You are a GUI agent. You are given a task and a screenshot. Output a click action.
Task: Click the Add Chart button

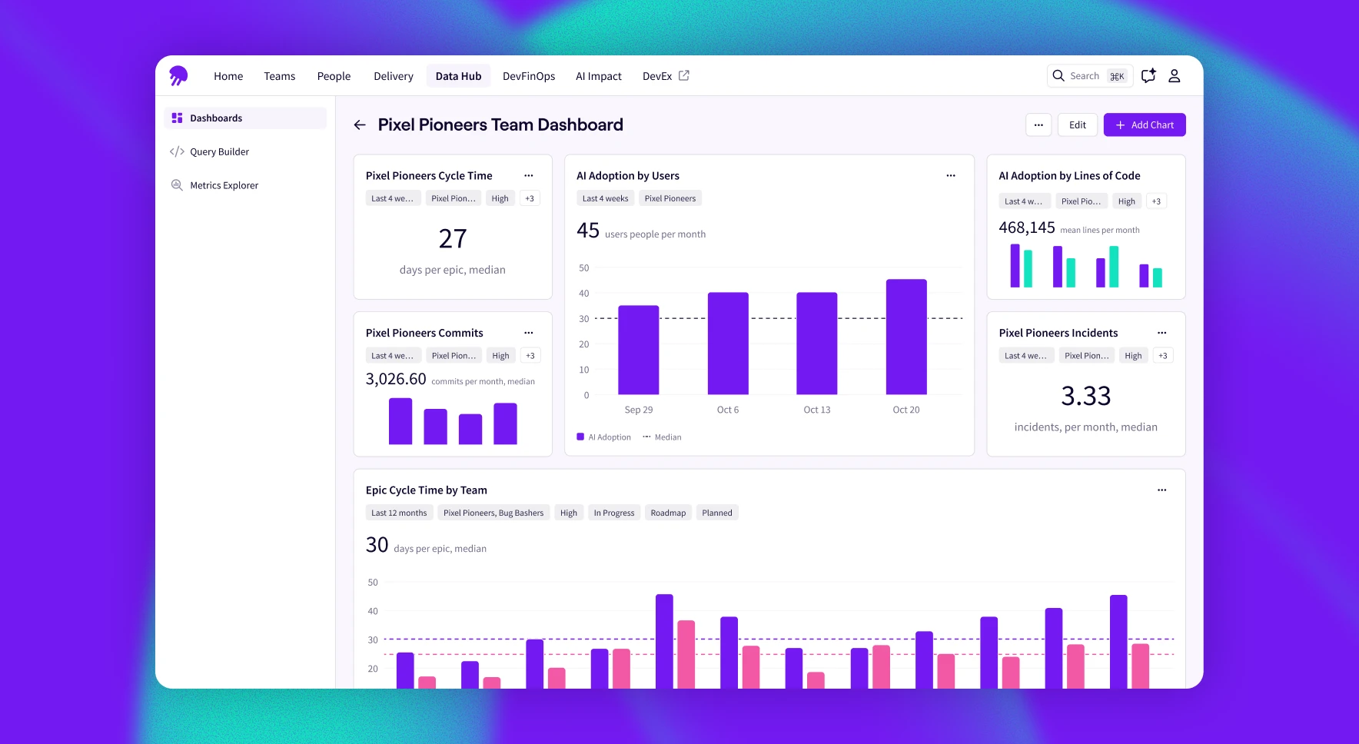[x=1145, y=125]
